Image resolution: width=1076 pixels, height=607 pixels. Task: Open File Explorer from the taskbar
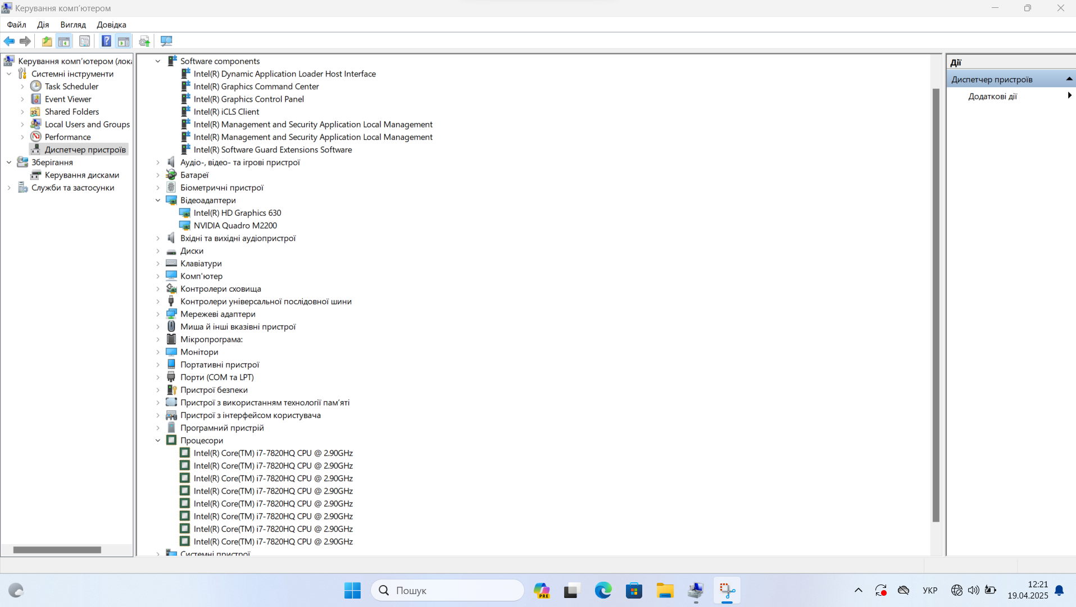pyautogui.click(x=665, y=590)
